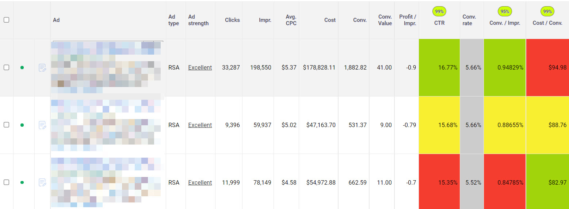Sort table by Clicks column header
Viewport: 569px width, 209px height.
[x=232, y=20]
